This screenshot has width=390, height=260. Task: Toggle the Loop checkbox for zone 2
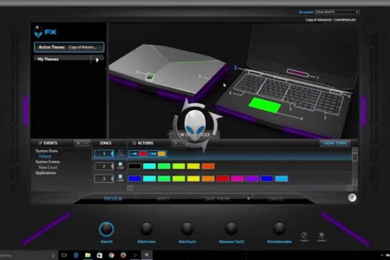(x=120, y=164)
